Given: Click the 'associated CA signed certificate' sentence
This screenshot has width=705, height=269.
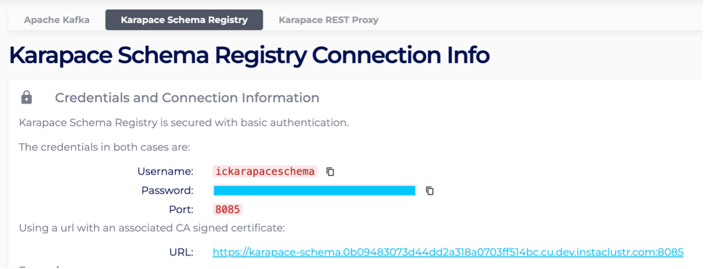Looking at the screenshot, I should pos(152,228).
